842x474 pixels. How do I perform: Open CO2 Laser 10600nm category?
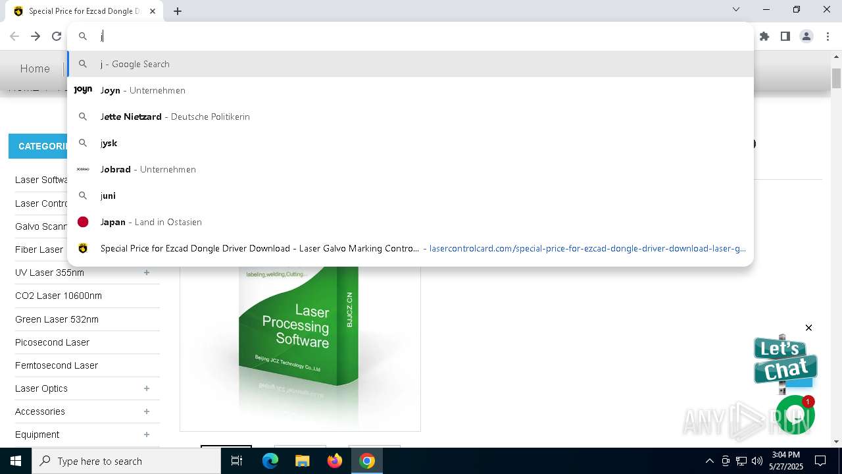pyautogui.click(x=59, y=296)
